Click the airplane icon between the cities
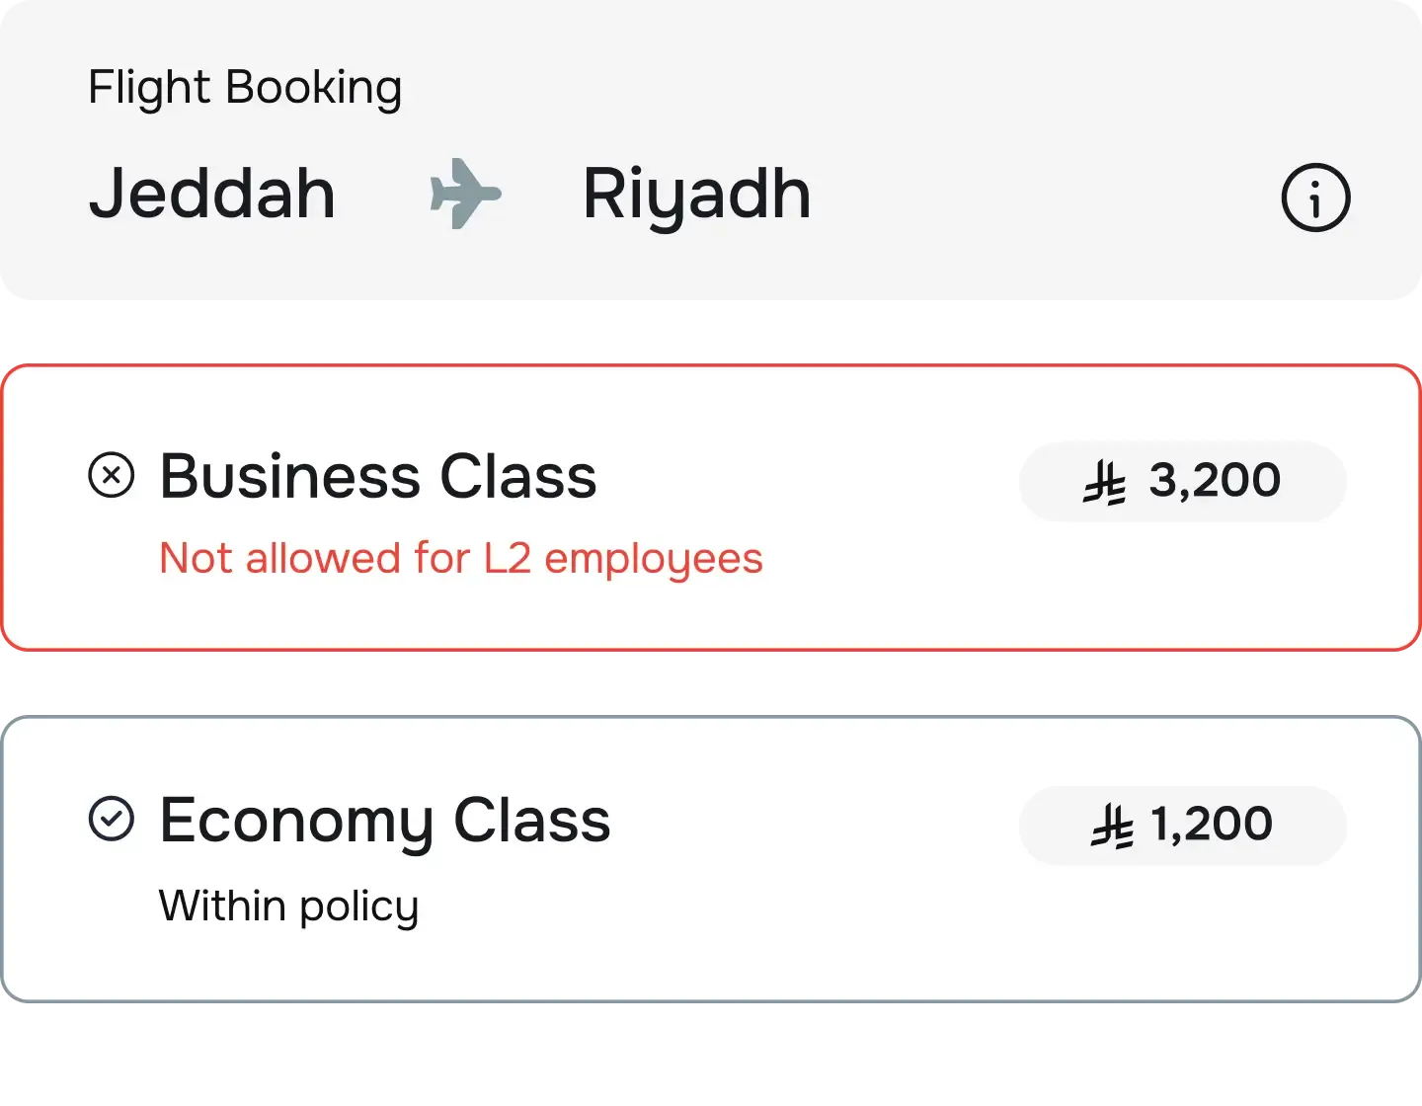This screenshot has height=1106, width=1422. coord(465,194)
